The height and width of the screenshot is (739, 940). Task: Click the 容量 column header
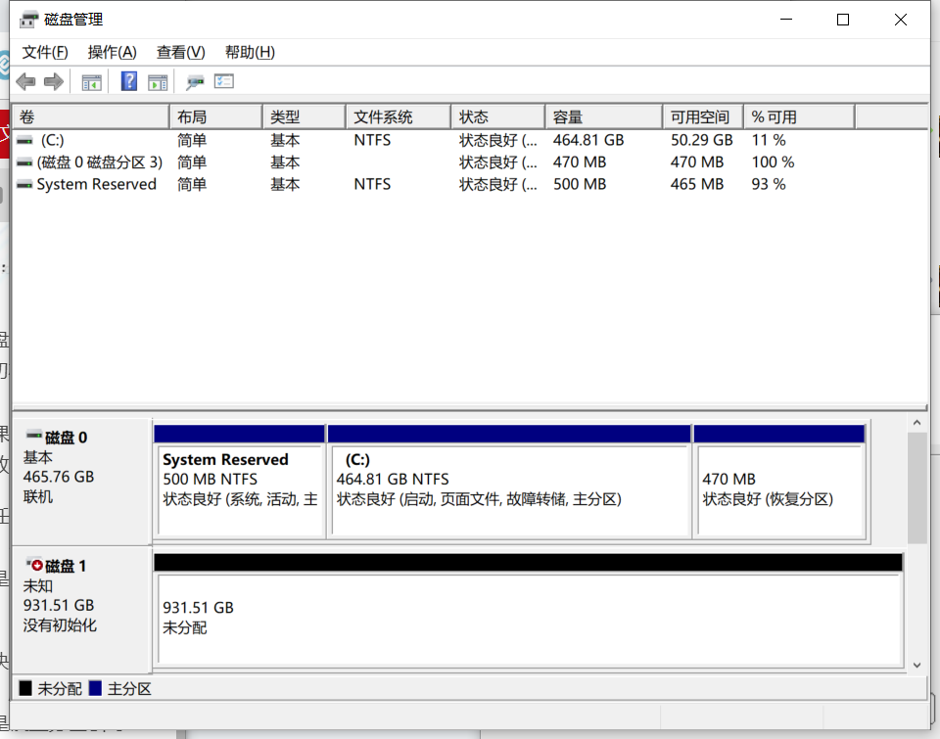(602, 116)
